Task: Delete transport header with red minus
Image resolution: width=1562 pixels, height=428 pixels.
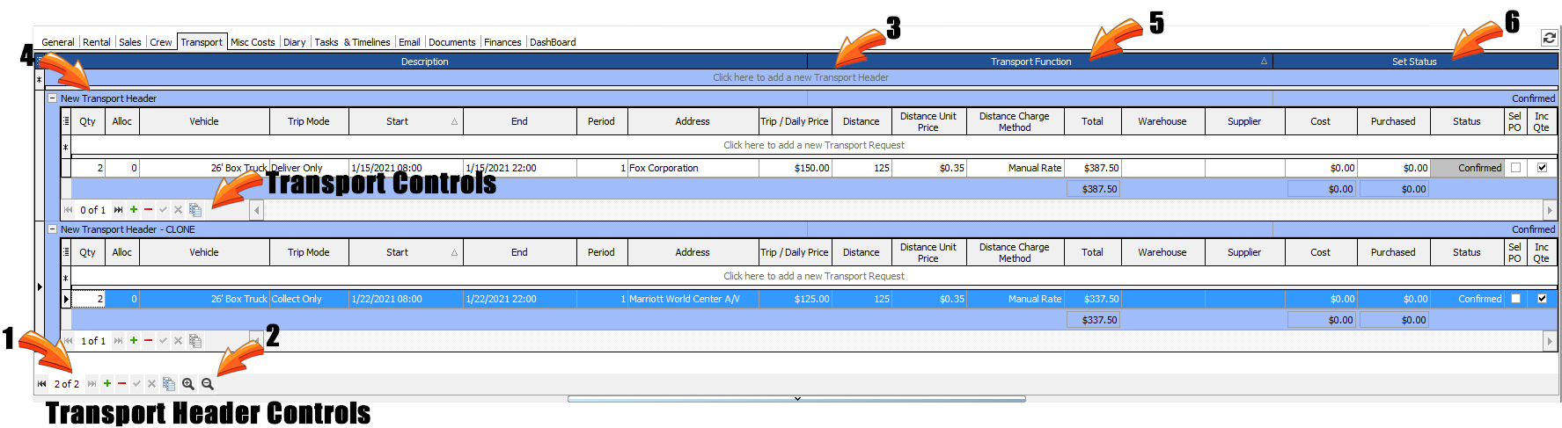Action: (x=121, y=384)
